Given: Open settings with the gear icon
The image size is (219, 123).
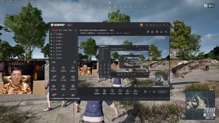Looking at the screenshot, I should click(x=154, y=92).
